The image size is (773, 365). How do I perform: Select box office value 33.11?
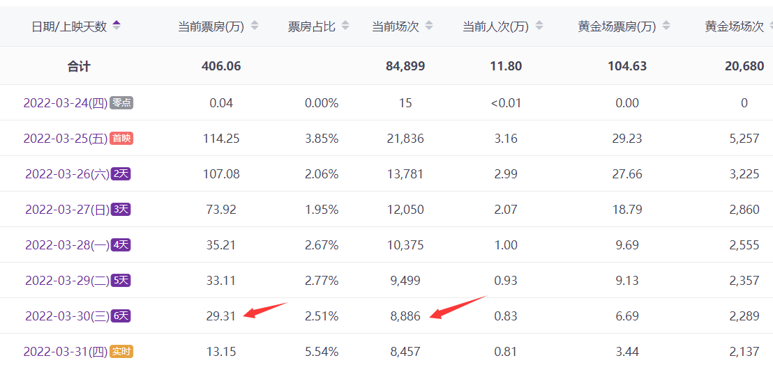[221, 281]
